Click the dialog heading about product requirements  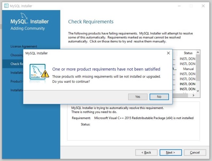point(106,69)
